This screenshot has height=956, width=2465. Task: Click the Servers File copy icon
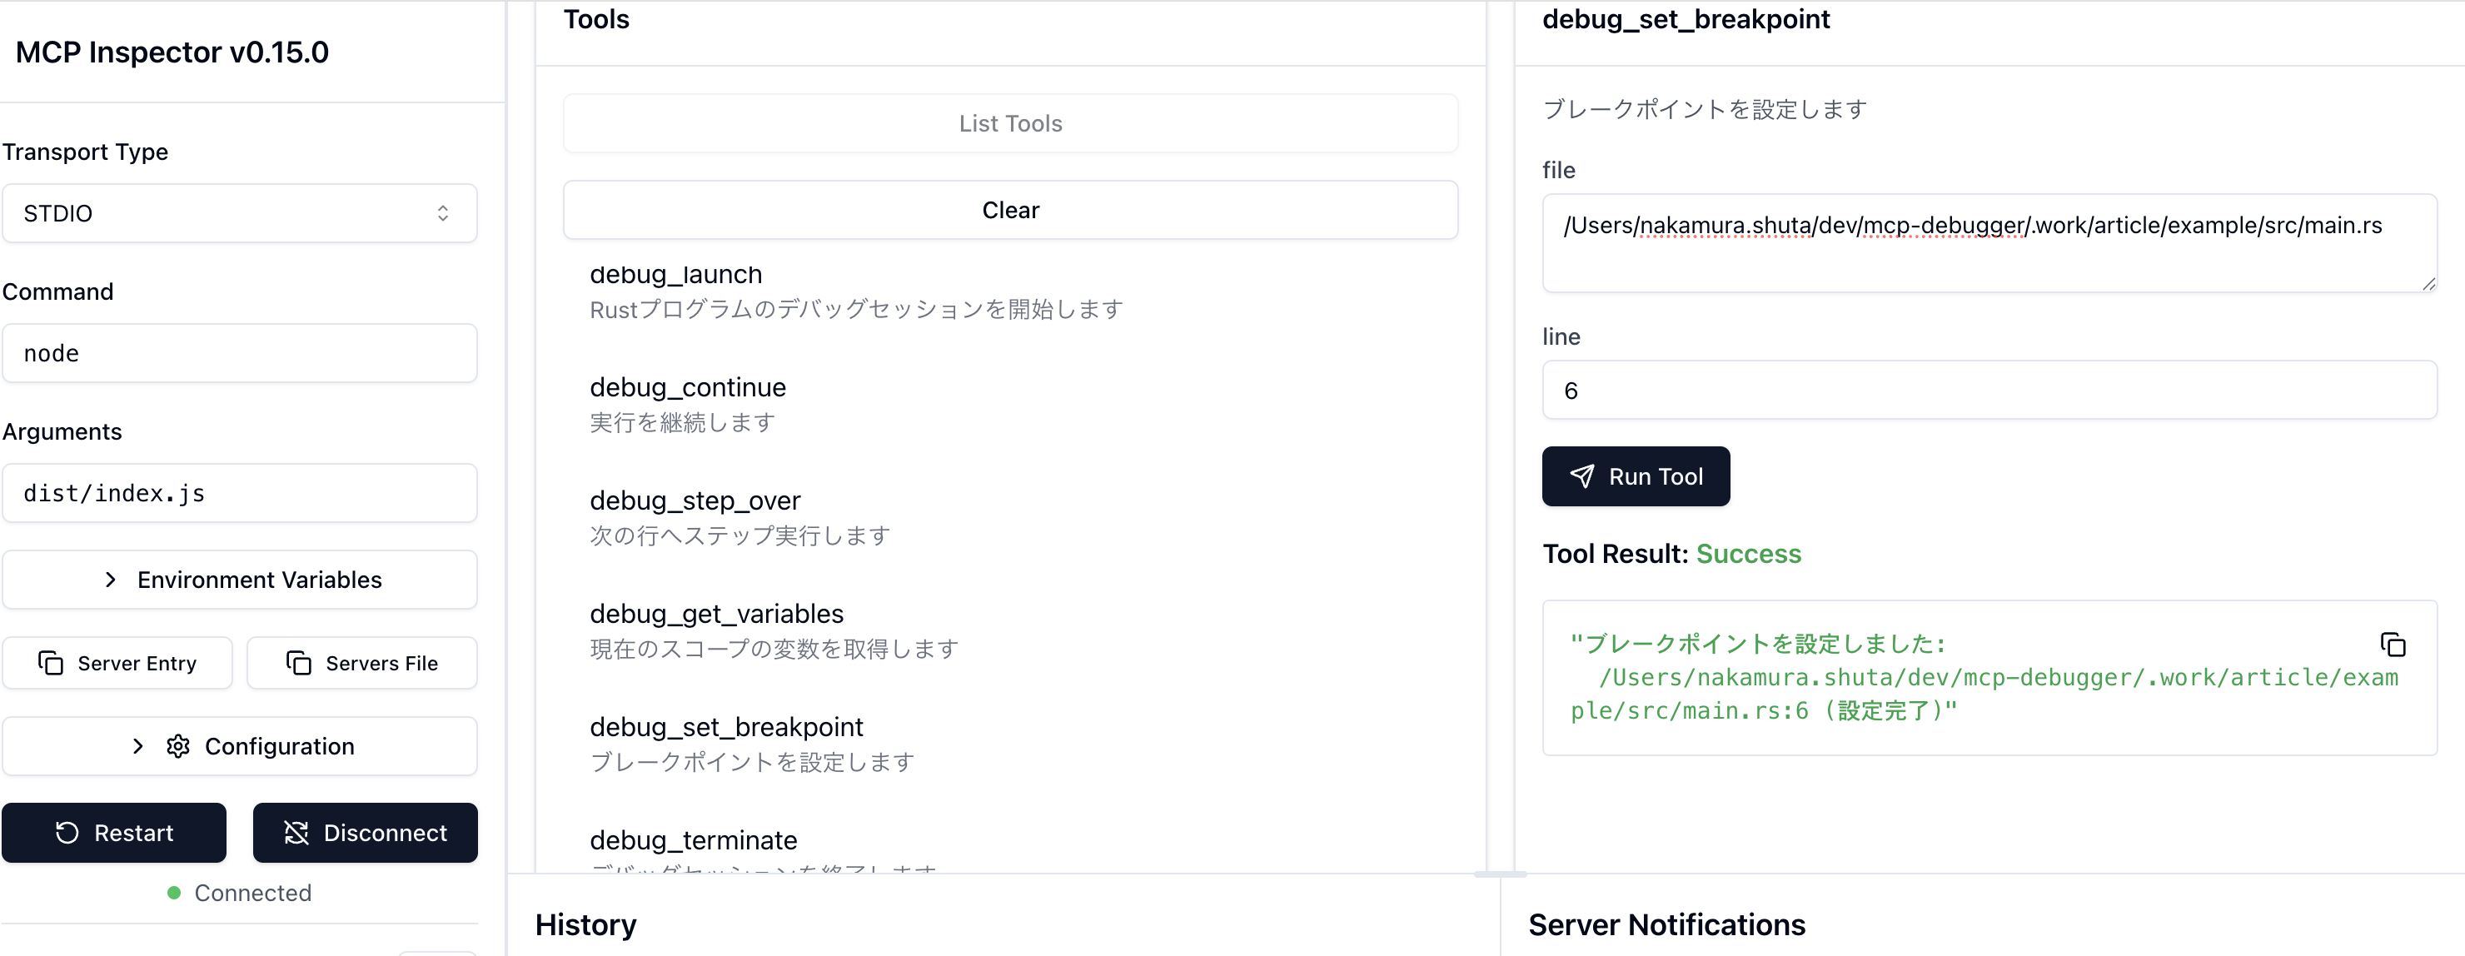pyautogui.click(x=299, y=663)
